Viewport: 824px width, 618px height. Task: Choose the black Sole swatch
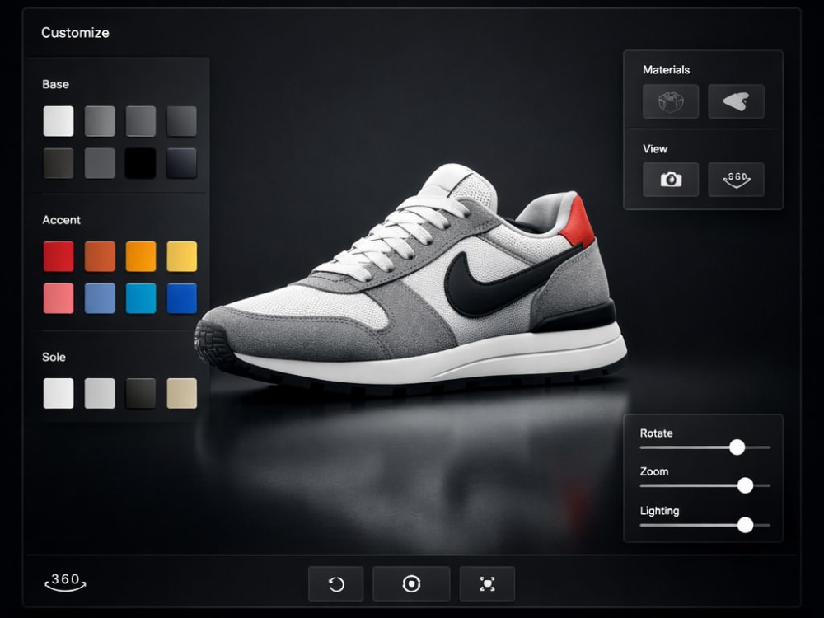point(141,393)
